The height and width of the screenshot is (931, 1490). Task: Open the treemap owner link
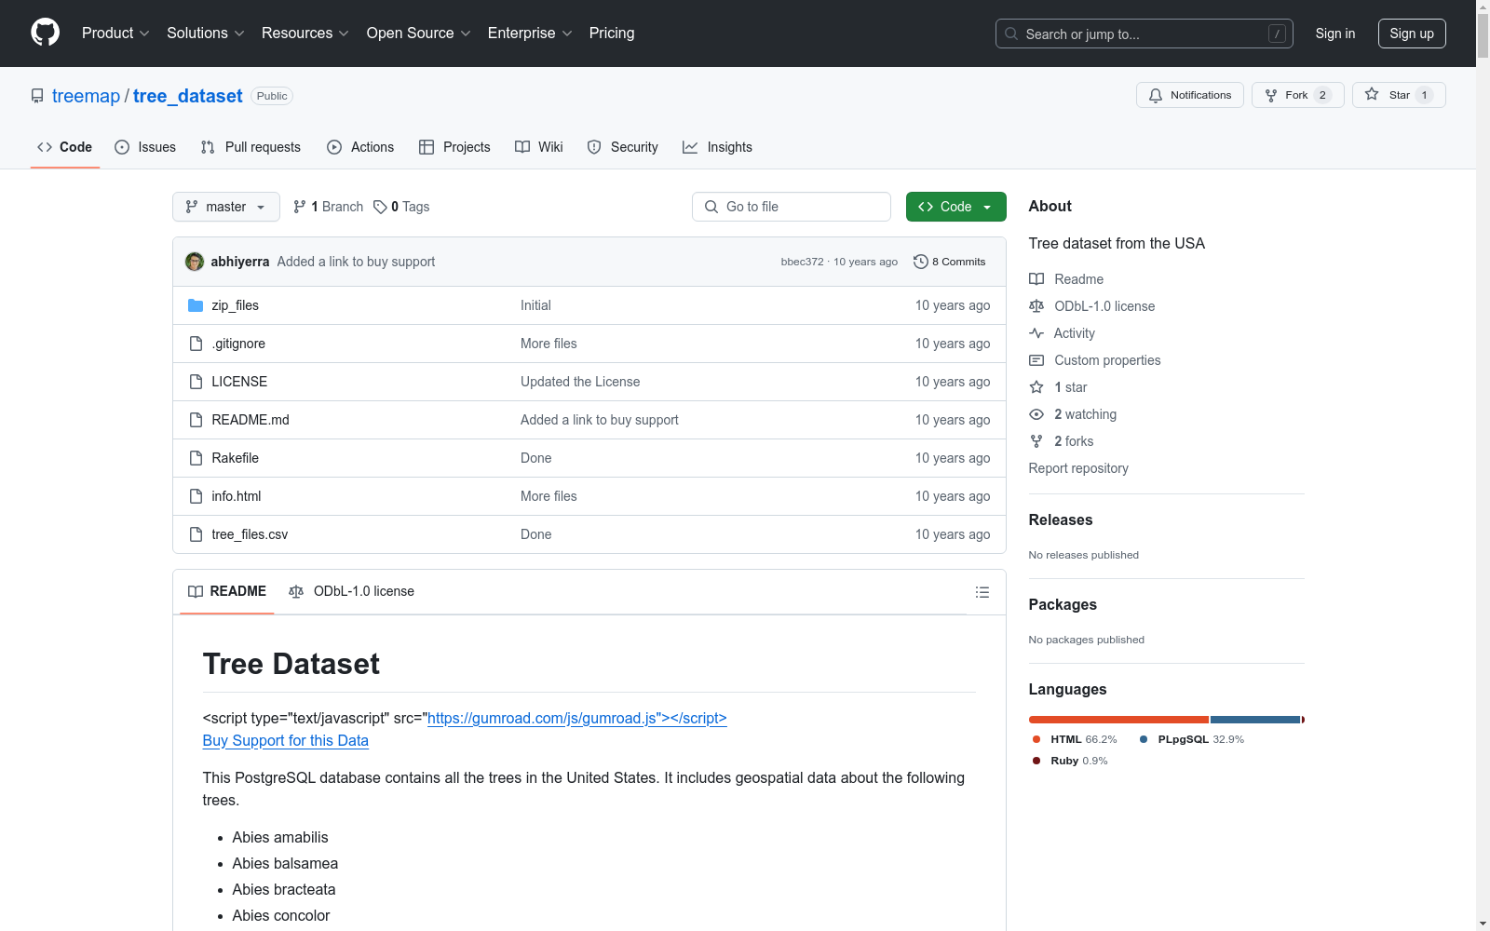coord(86,96)
